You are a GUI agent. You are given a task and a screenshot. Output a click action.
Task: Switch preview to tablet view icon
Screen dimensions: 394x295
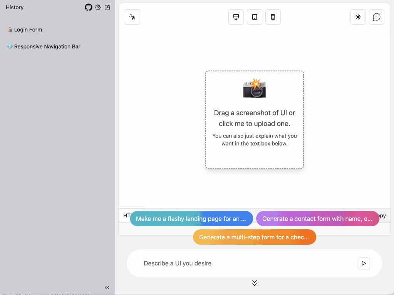point(254,17)
